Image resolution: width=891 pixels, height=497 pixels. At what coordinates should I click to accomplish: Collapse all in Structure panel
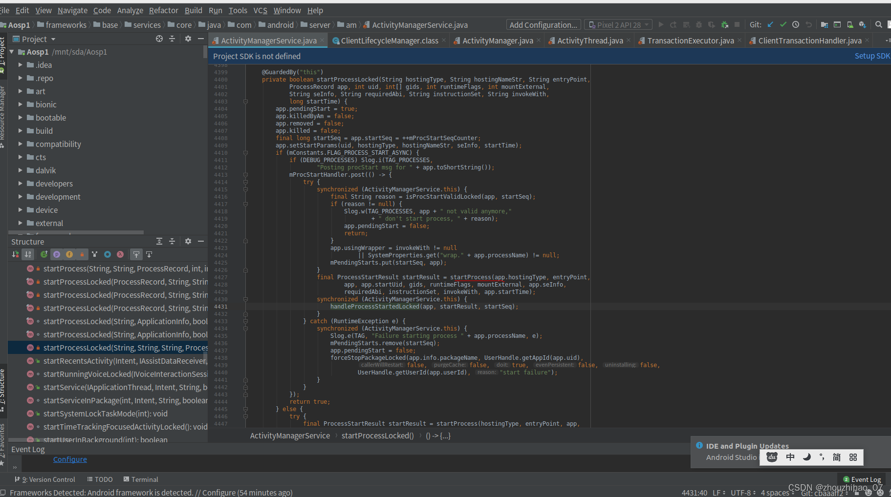point(172,241)
